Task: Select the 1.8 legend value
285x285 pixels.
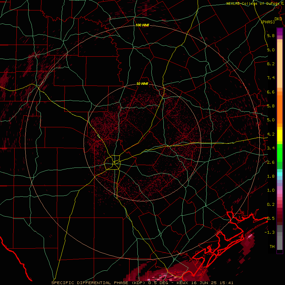Action: (x=271, y=176)
